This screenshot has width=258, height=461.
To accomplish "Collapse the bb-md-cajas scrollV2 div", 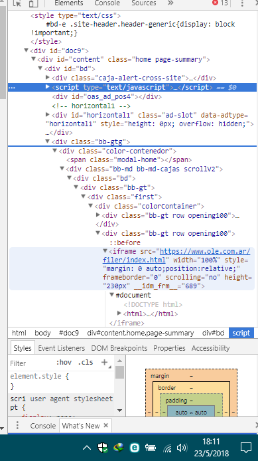I will pyautogui.click(x=62, y=169).
